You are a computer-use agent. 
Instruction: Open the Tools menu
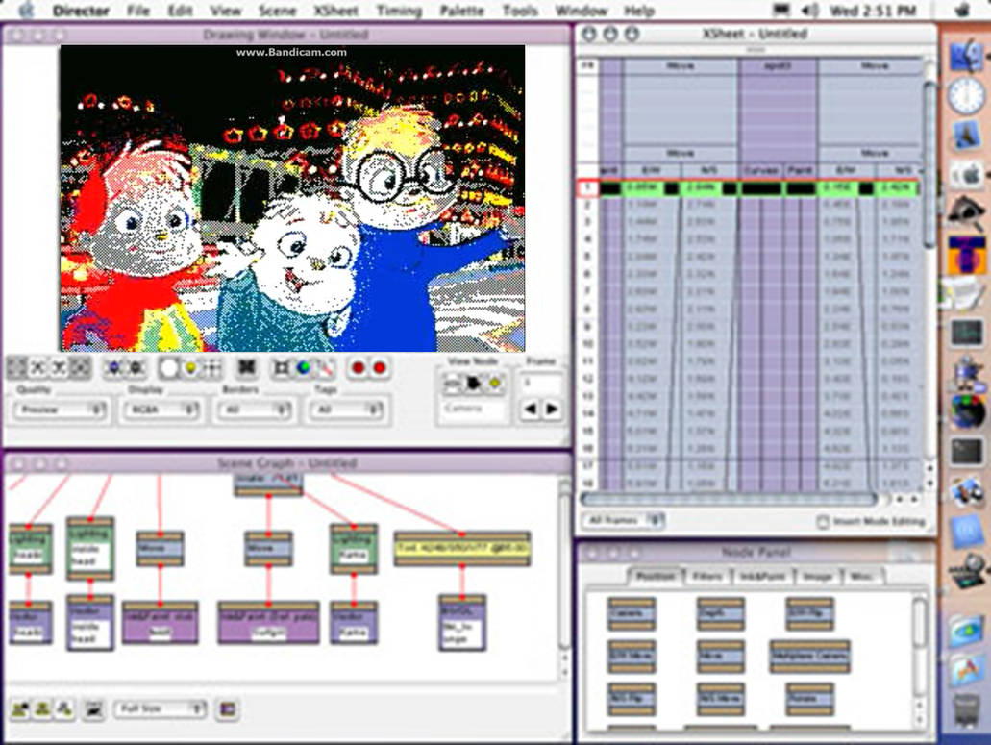[520, 11]
